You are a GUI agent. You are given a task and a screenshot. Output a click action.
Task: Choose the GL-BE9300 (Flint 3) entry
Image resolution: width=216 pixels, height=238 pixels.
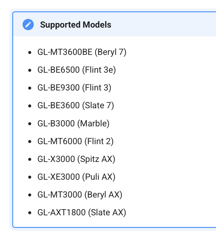[74, 88]
